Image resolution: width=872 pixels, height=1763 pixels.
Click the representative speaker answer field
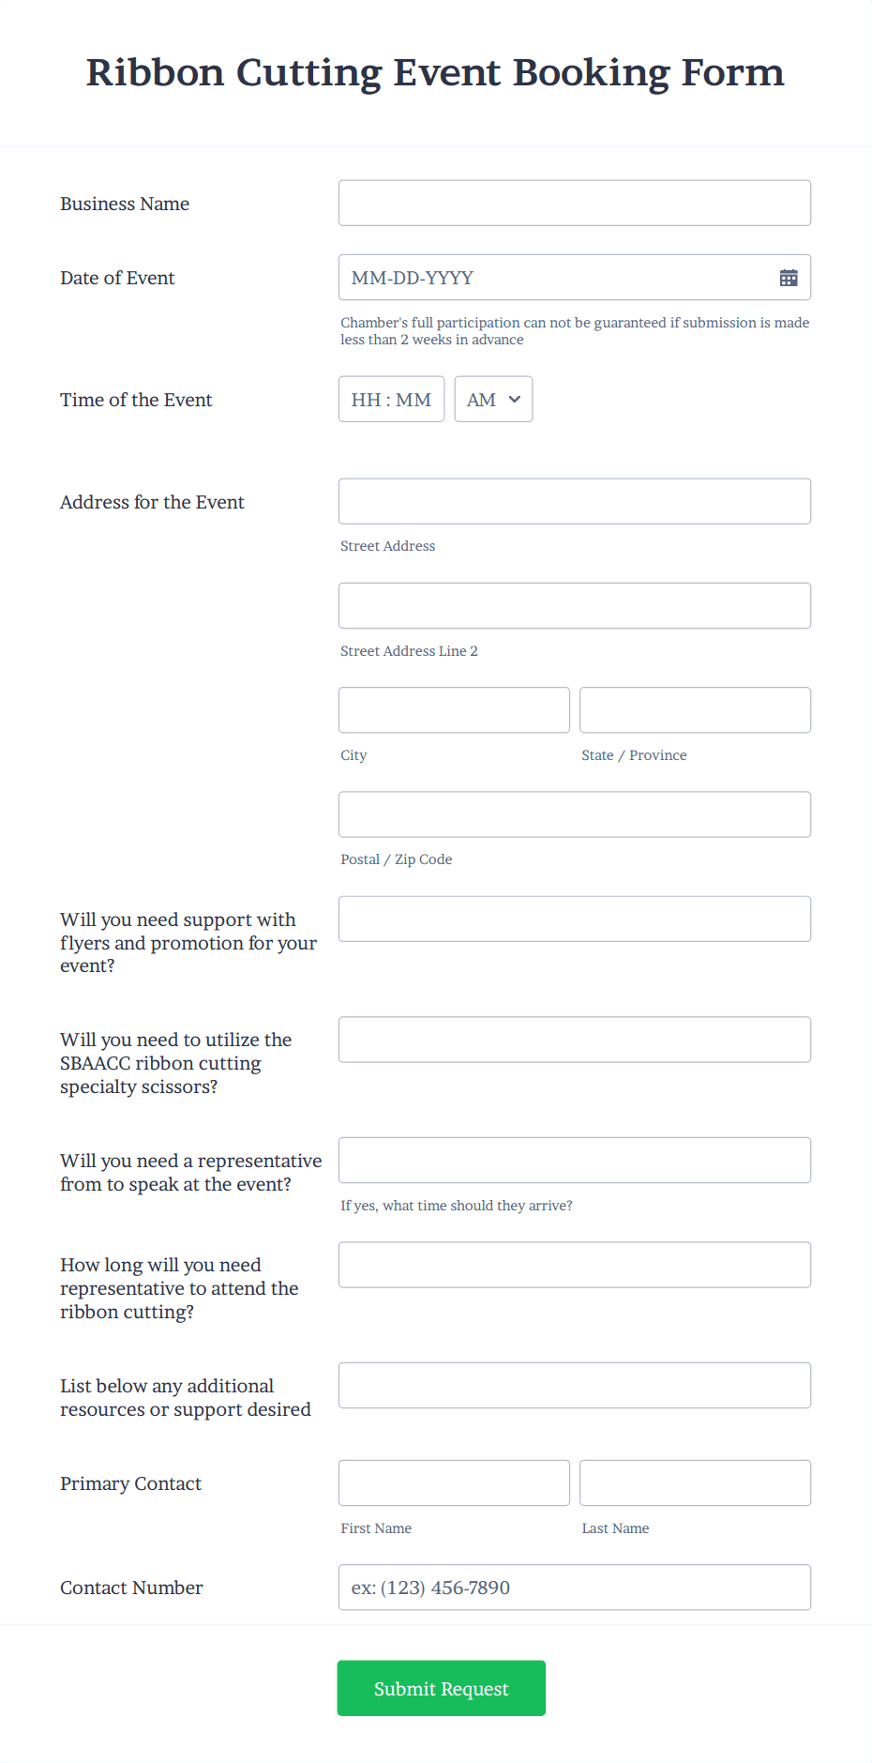coord(574,1160)
